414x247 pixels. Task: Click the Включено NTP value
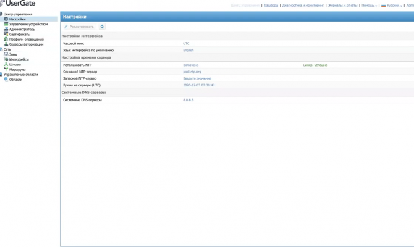pos(191,65)
